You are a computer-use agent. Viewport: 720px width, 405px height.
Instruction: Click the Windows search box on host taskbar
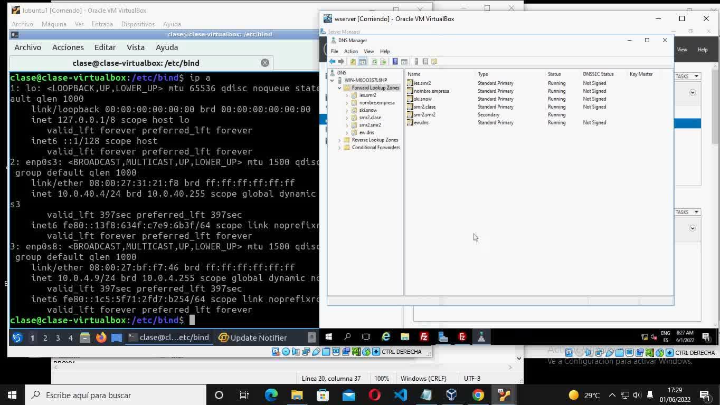(116, 395)
